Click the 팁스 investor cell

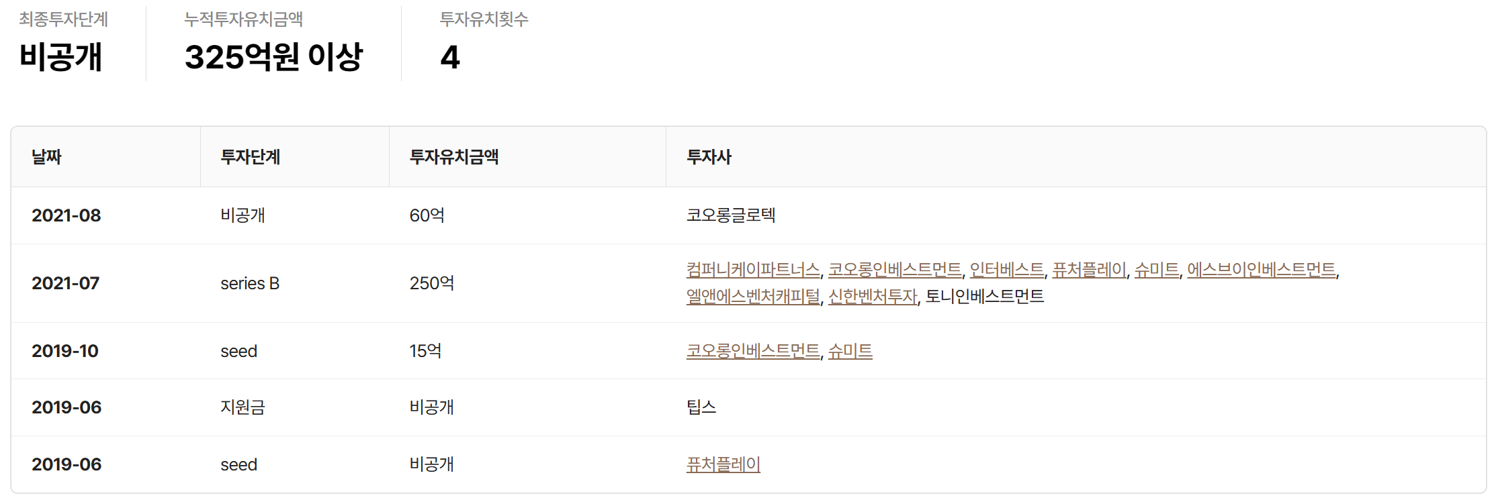701,407
